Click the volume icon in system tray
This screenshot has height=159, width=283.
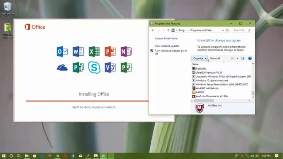(257, 156)
